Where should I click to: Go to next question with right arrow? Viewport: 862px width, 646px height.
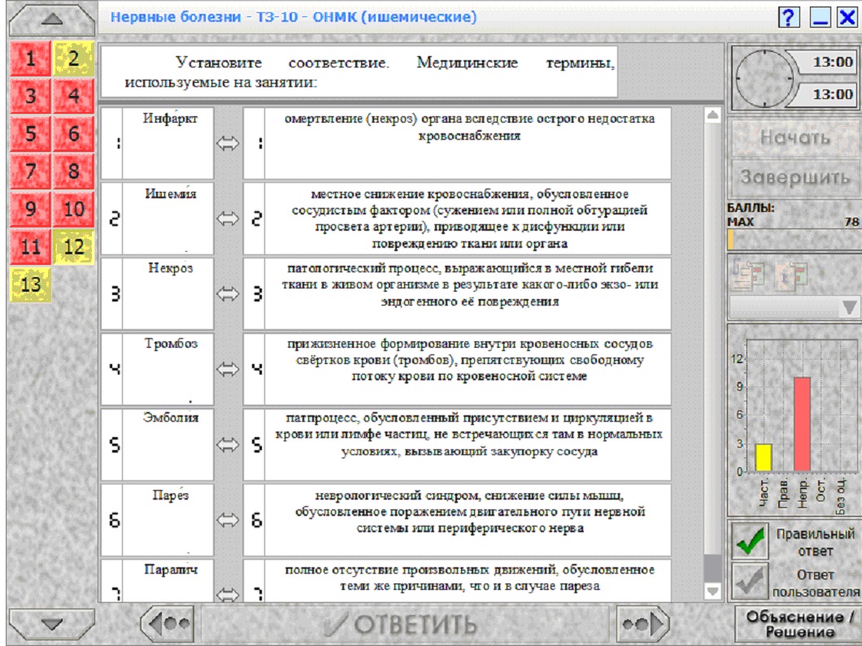642,623
